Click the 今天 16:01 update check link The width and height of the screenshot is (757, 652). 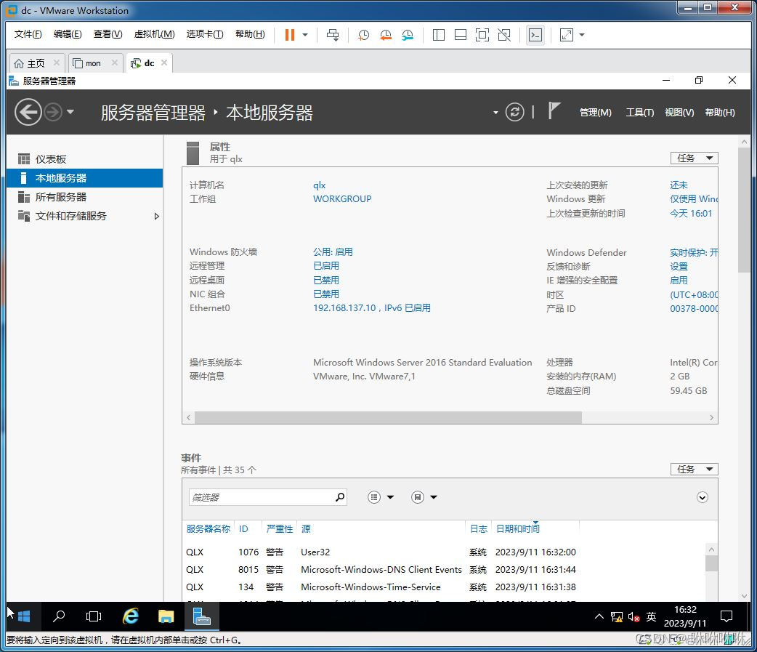coord(691,213)
